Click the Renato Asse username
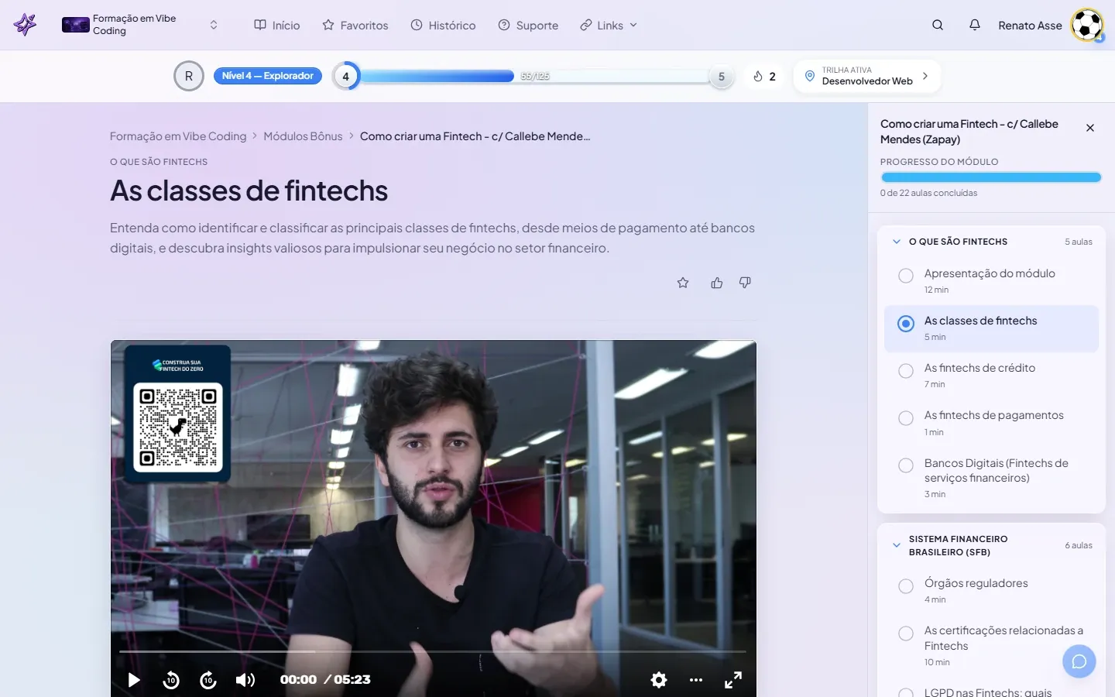Image resolution: width=1115 pixels, height=697 pixels. pyautogui.click(x=1030, y=26)
